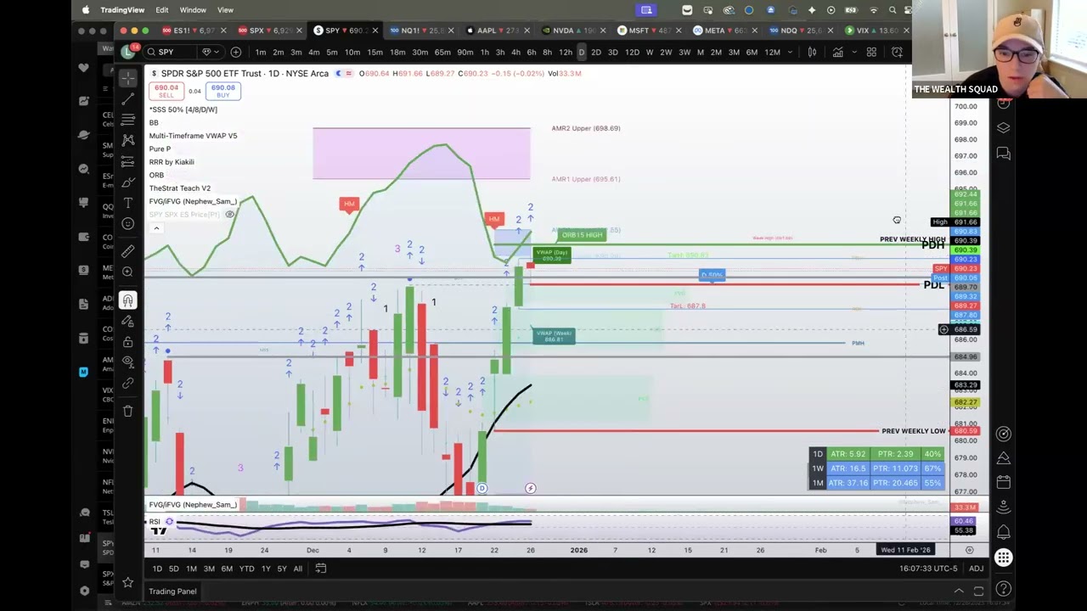
Task: Select the W weekly timeframe button
Action: coord(650,53)
